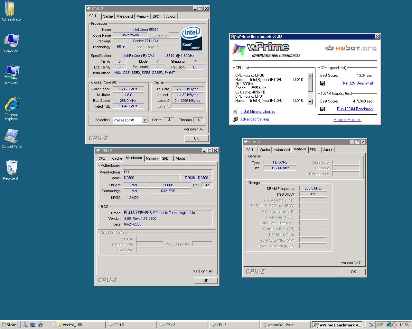Open the Memory tab in top CPU-Z window
The width and height of the screenshot is (412, 329).
tap(143, 16)
